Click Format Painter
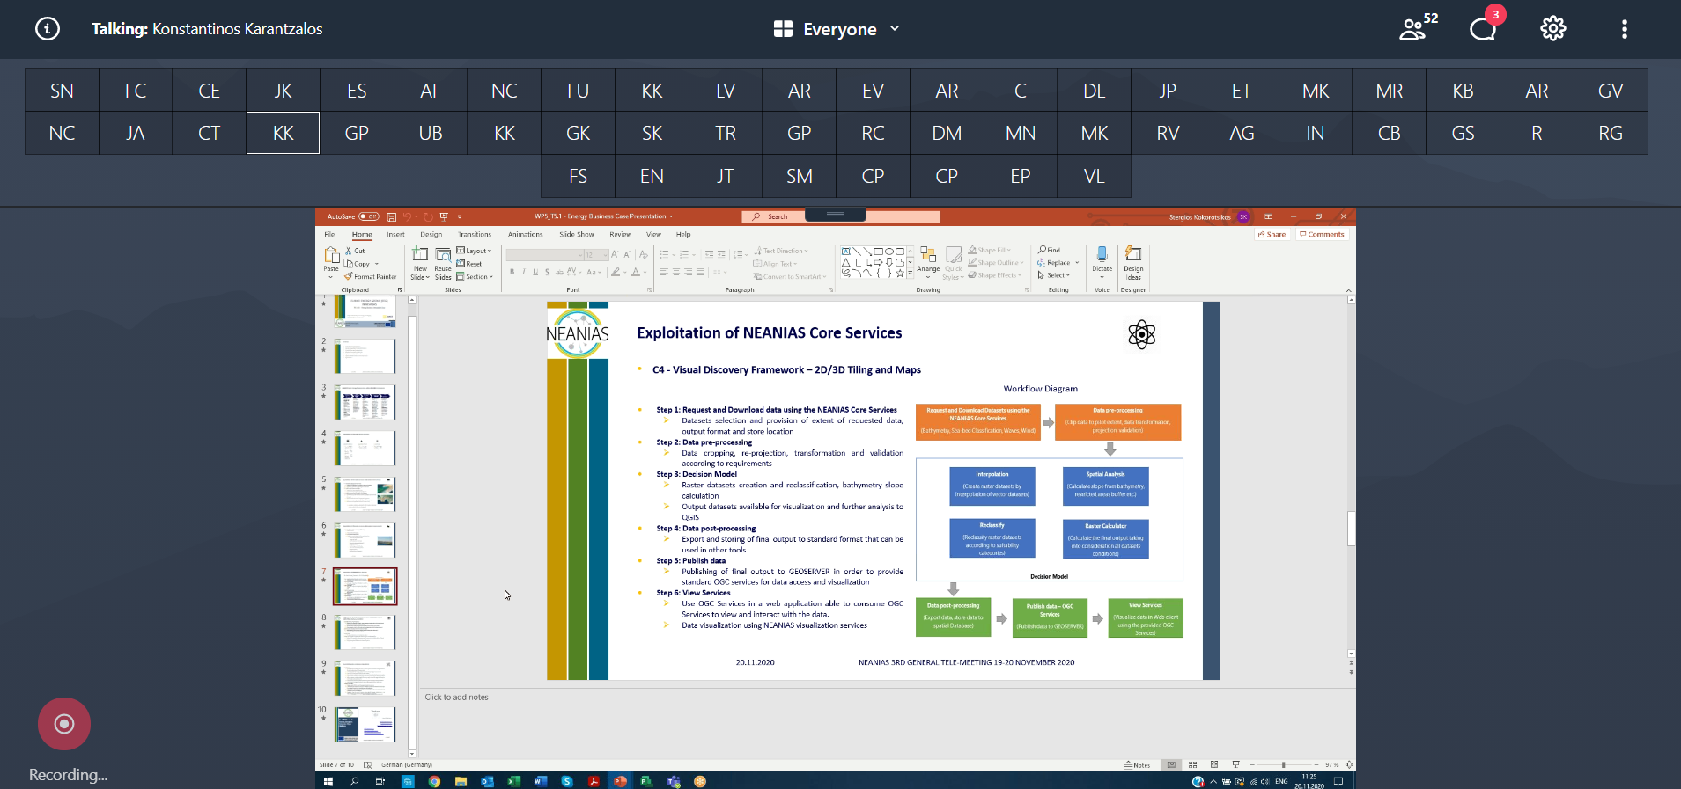Viewport: 1681px width, 789px height. 371,276
